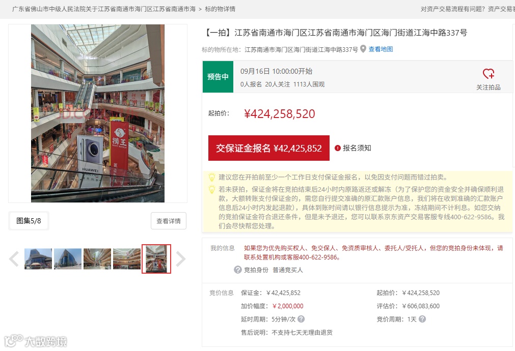Image resolution: width=515 pixels, height=351 pixels.
Task: Click the 预告中 status badge
Action: point(218,77)
